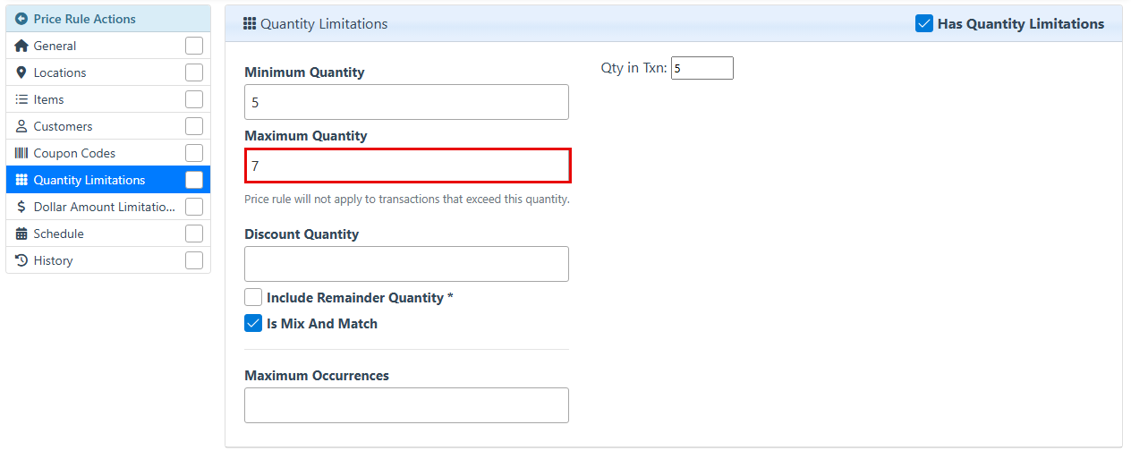
Task: Open the Locations section
Action: click(x=60, y=72)
